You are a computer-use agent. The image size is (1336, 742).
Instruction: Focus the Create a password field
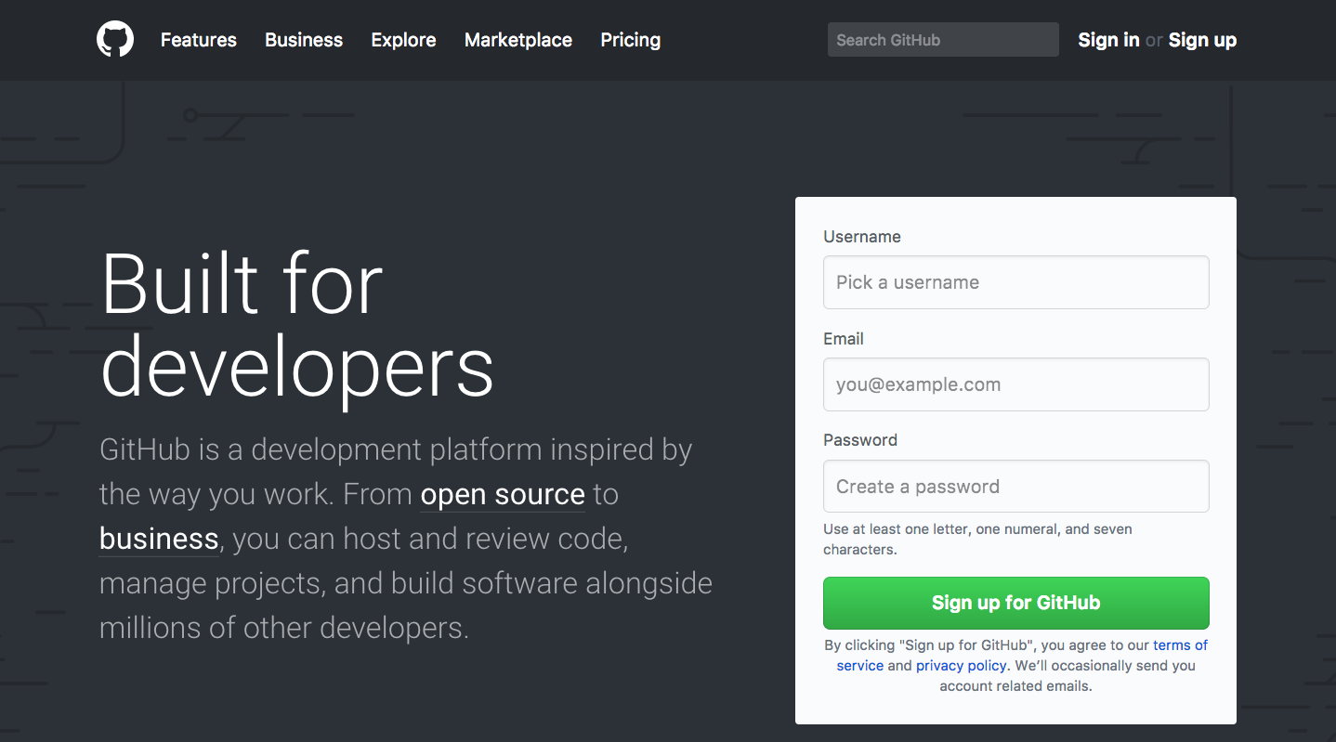1016,487
